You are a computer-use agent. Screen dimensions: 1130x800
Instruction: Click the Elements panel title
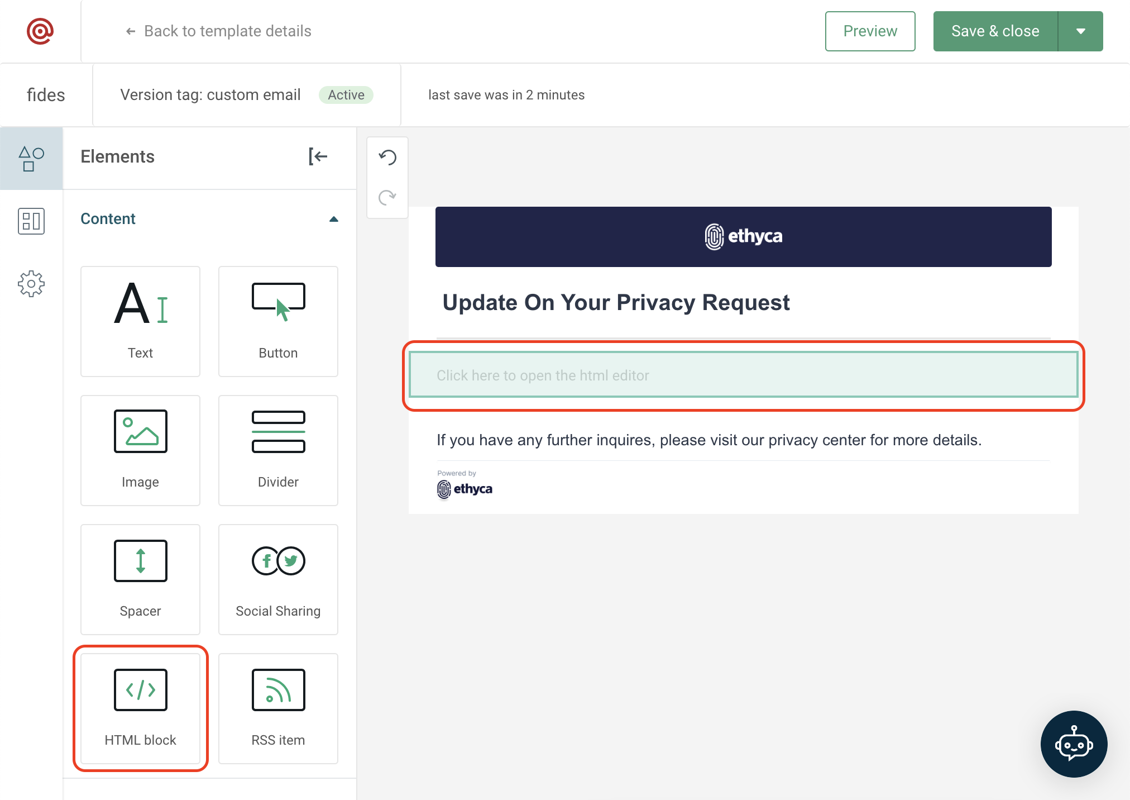click(x=117, y=156)
